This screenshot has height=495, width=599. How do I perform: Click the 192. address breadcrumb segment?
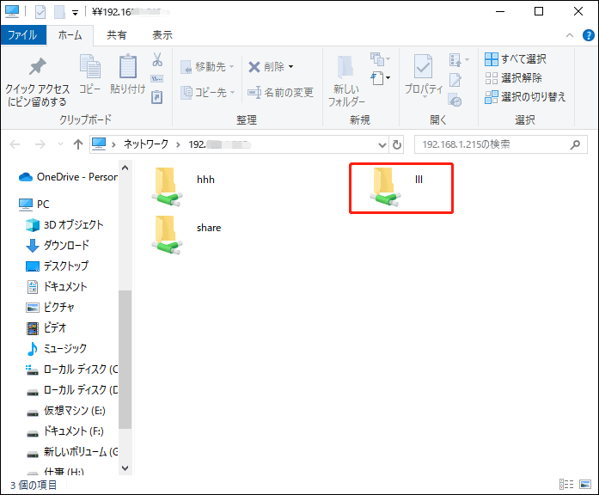pos(219,144)
